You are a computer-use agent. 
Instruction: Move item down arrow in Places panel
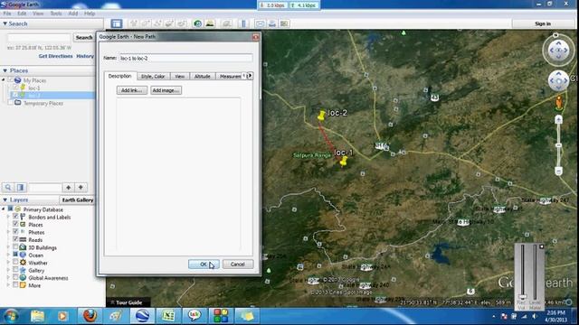click(81, 188)
